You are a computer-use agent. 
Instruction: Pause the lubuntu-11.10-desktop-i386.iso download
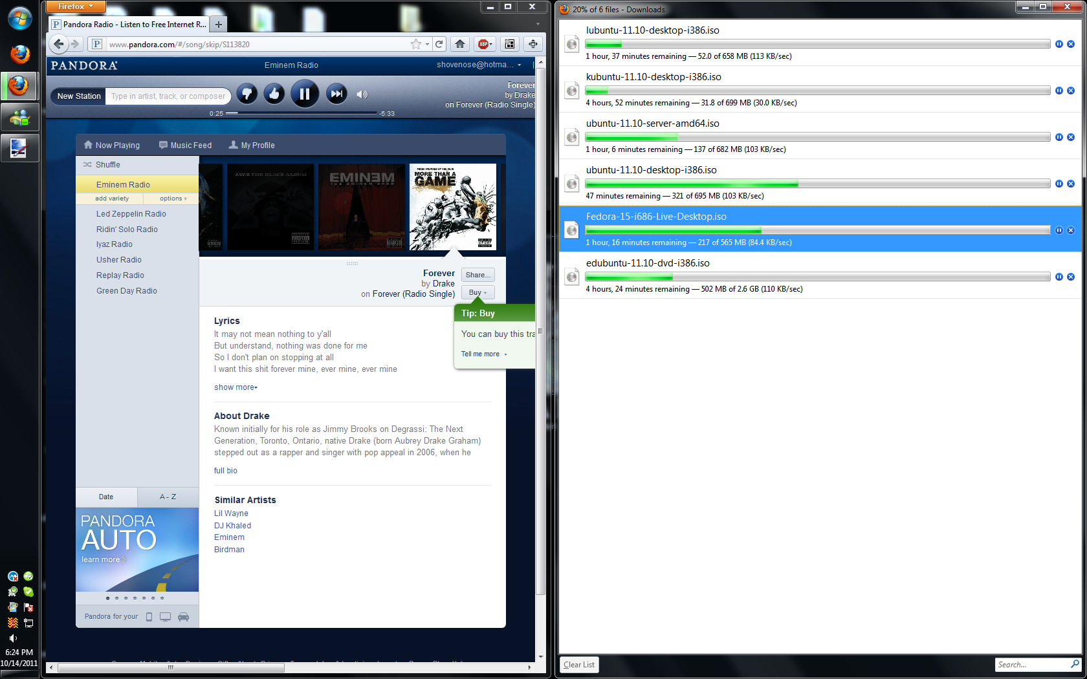pyautogui.click(x=1059, y=44)
